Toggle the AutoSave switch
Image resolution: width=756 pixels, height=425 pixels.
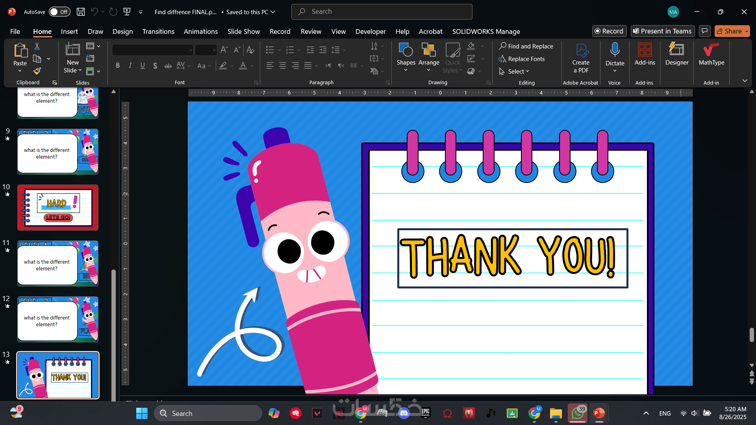point(59,12)
